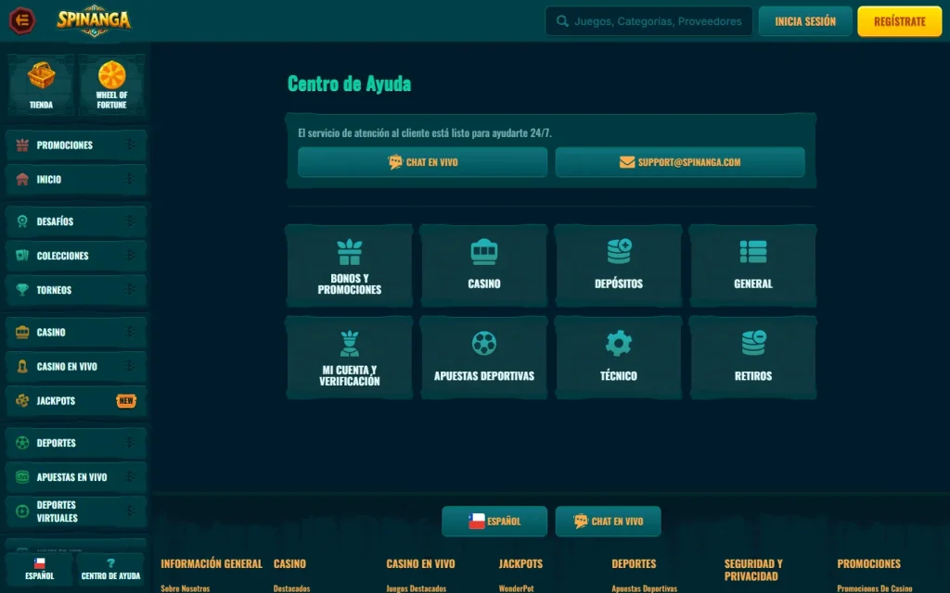Open the Apuestas Deportivas help category
The image size is (950, 593).
[484, 358]
